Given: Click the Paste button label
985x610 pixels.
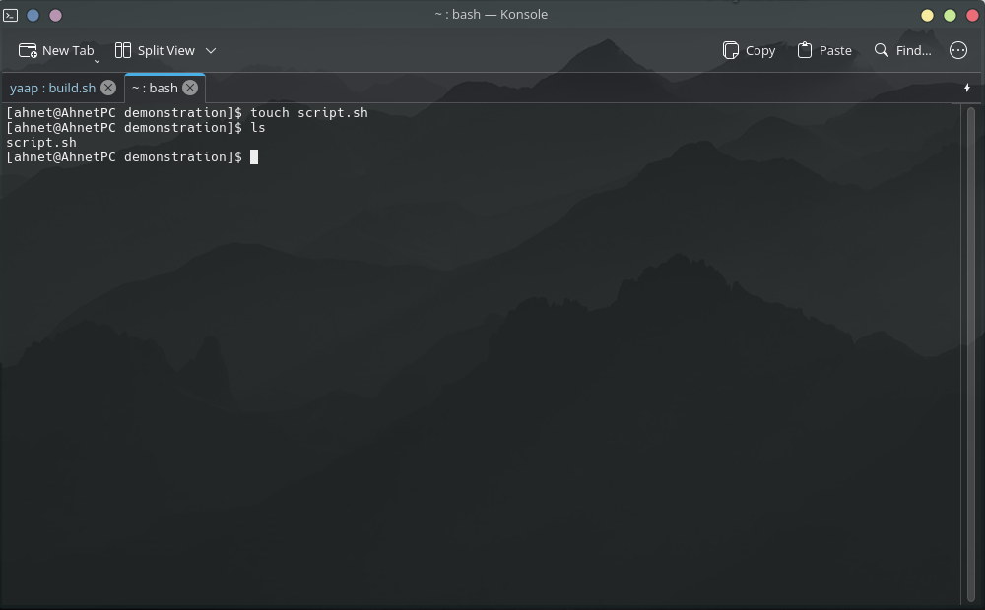Looking at the screenshot, I should pyautogui.click(x=834, y=50).
